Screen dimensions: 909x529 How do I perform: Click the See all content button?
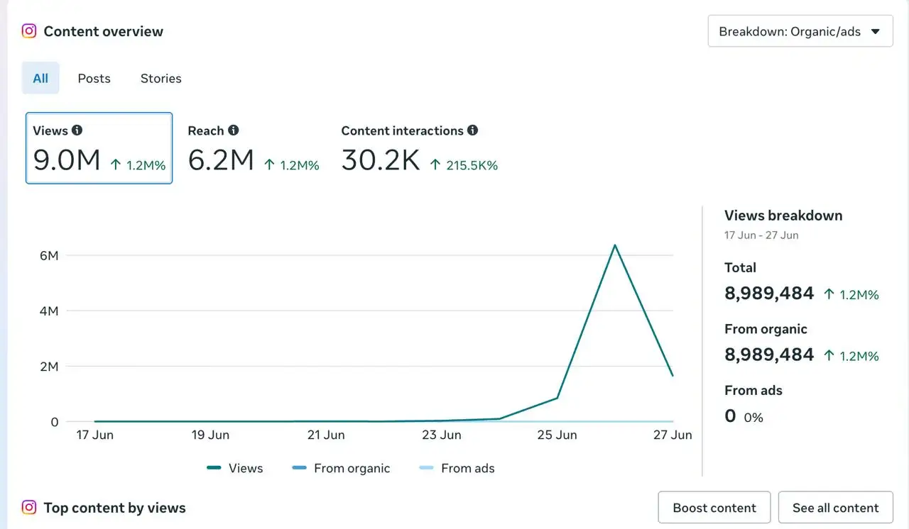click(x=836, y=508)
